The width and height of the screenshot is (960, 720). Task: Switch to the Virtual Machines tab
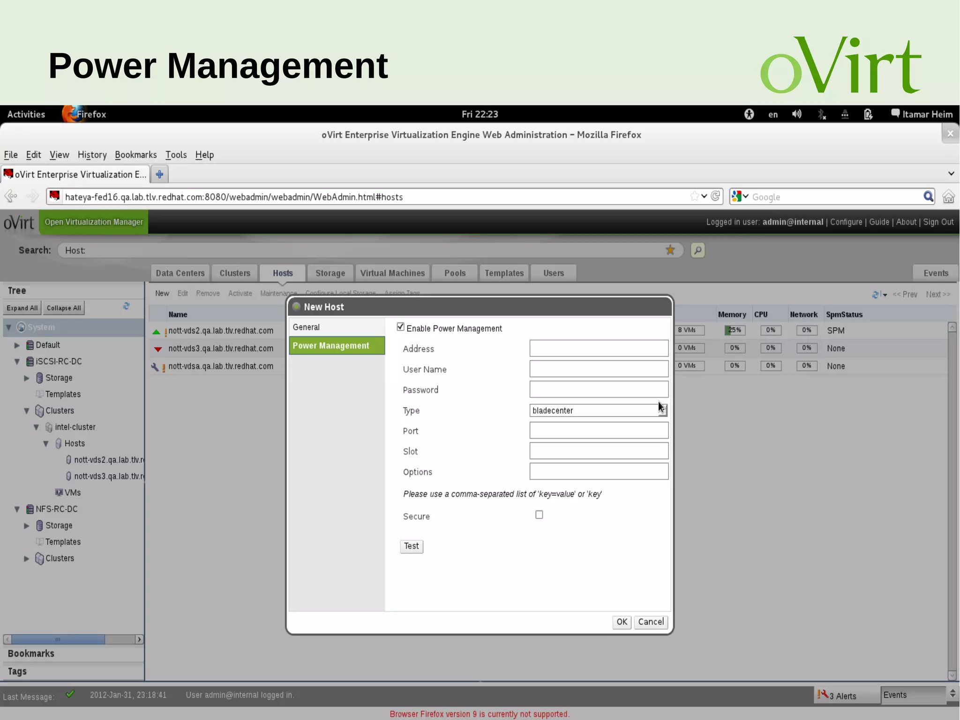392,273
